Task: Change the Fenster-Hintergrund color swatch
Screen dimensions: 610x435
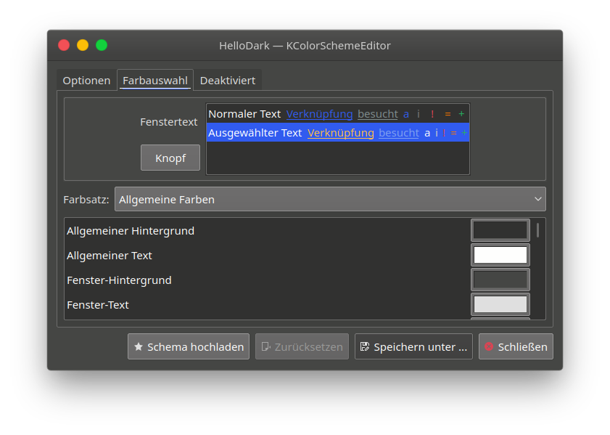Action: click(500, 280)
